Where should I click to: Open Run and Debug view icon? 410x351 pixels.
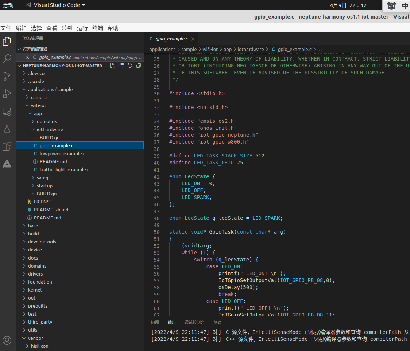(x=7, y=94)
